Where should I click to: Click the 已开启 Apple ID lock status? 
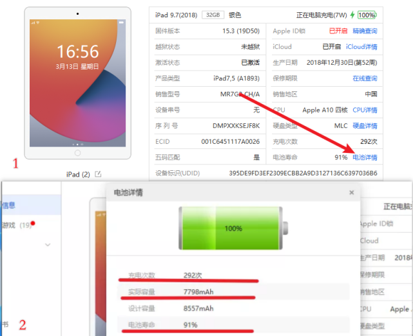[338, 31]
